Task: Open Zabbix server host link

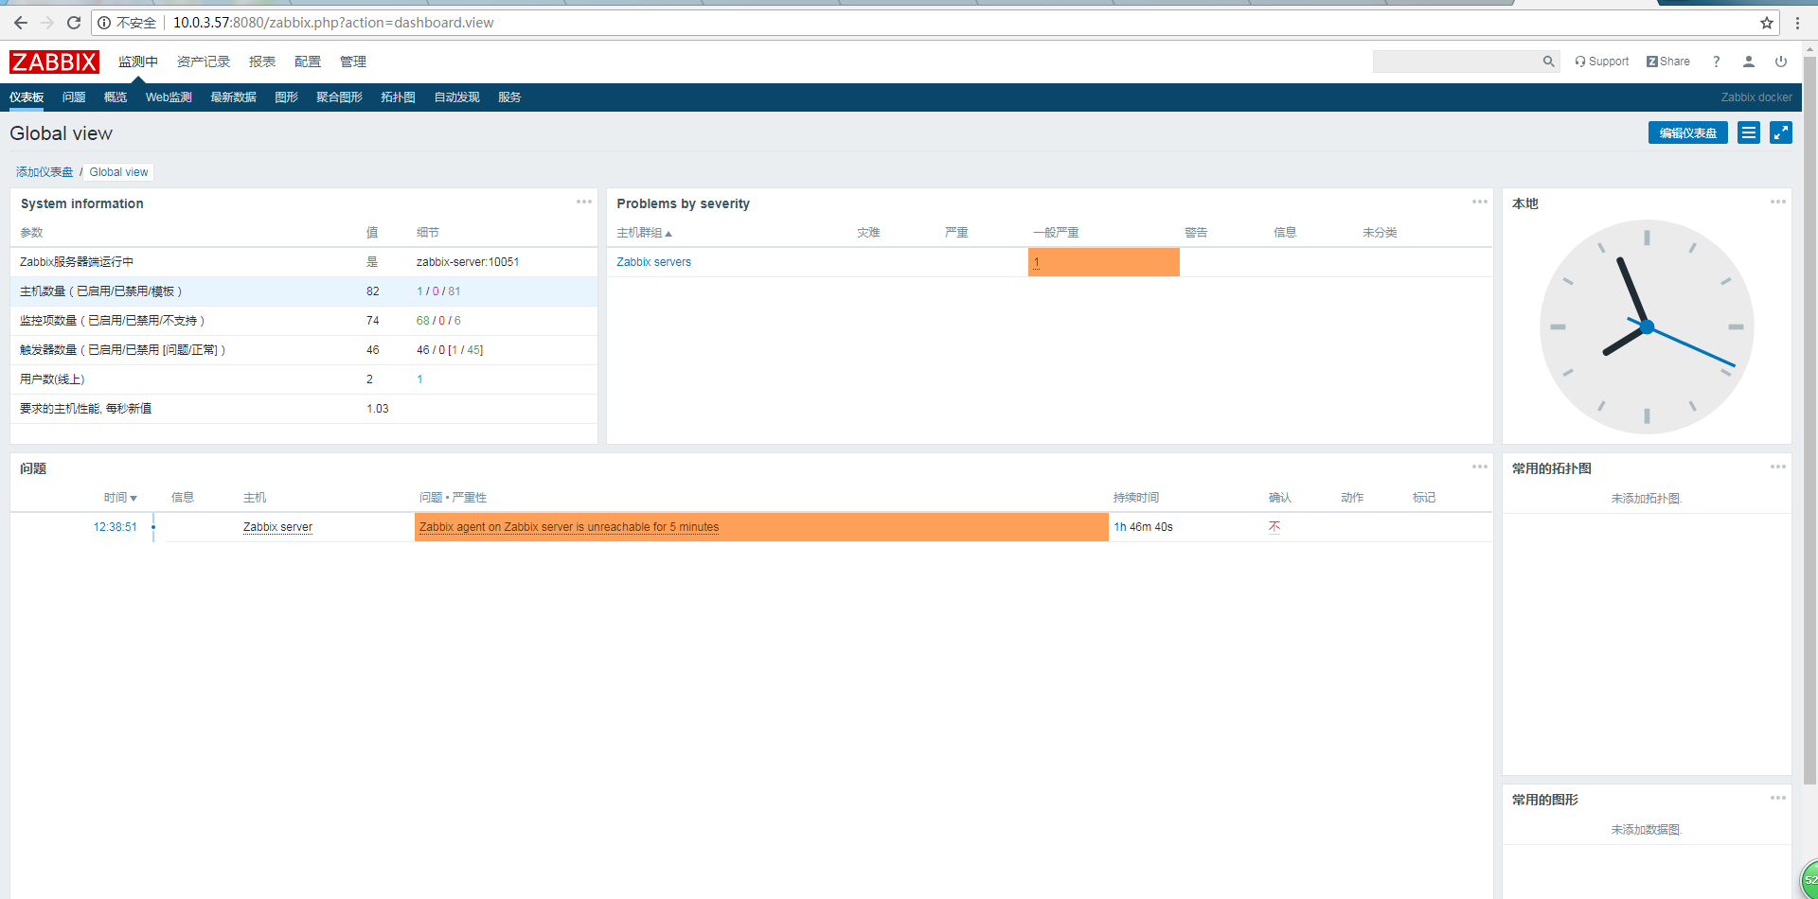Action: coord(277,527)
